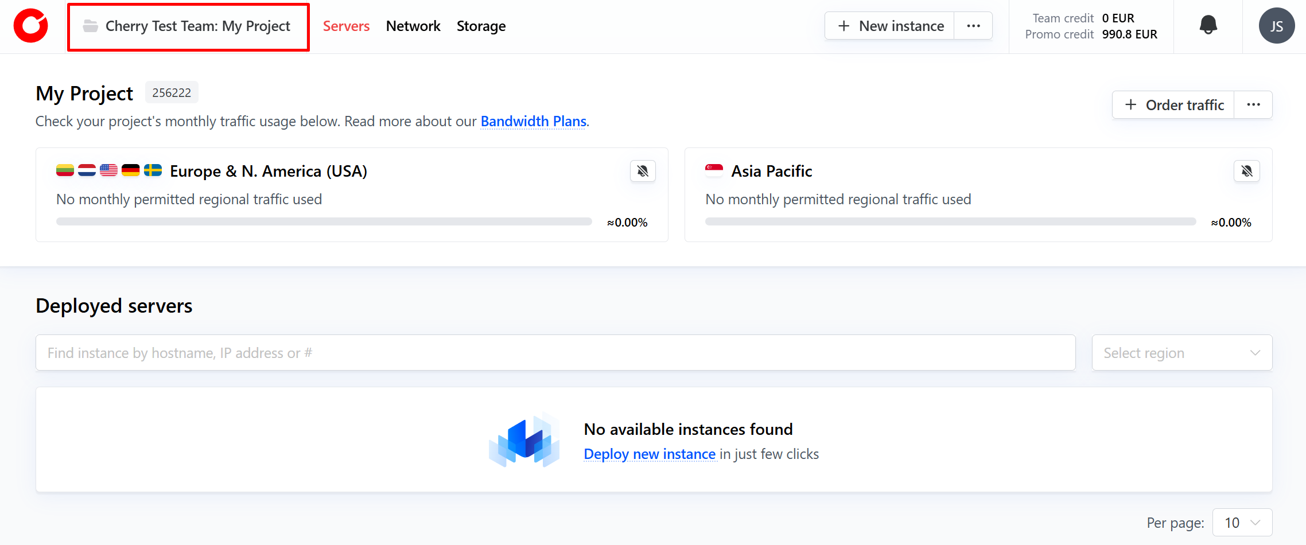Click the blue cubes illustration

[524, 441]
